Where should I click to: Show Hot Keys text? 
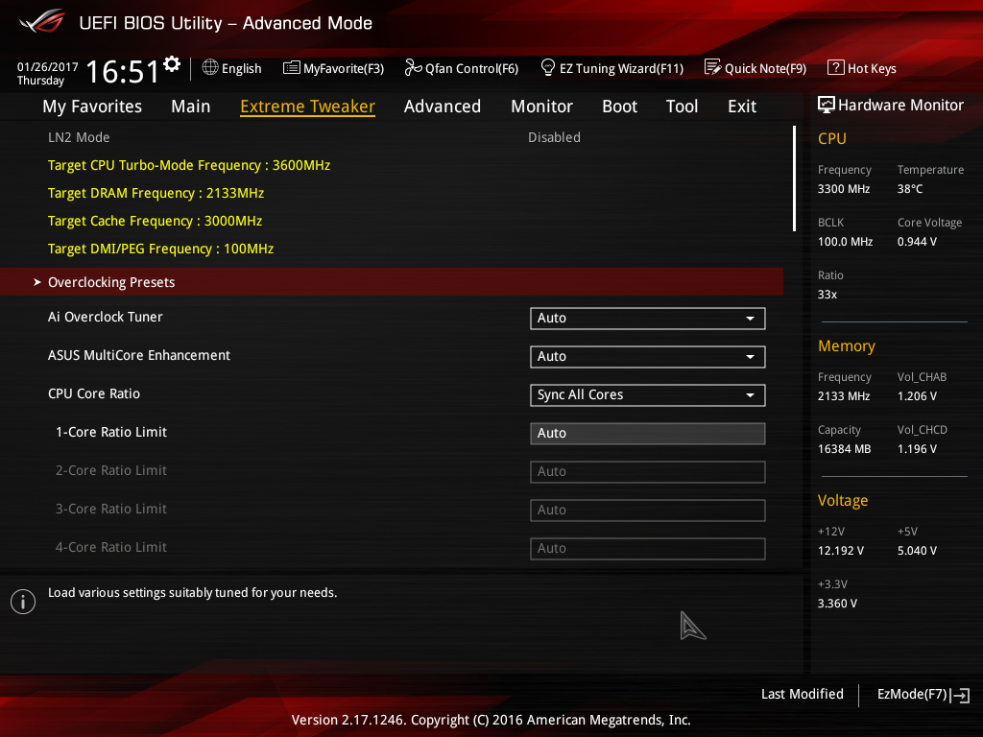[x=872, y=69]
